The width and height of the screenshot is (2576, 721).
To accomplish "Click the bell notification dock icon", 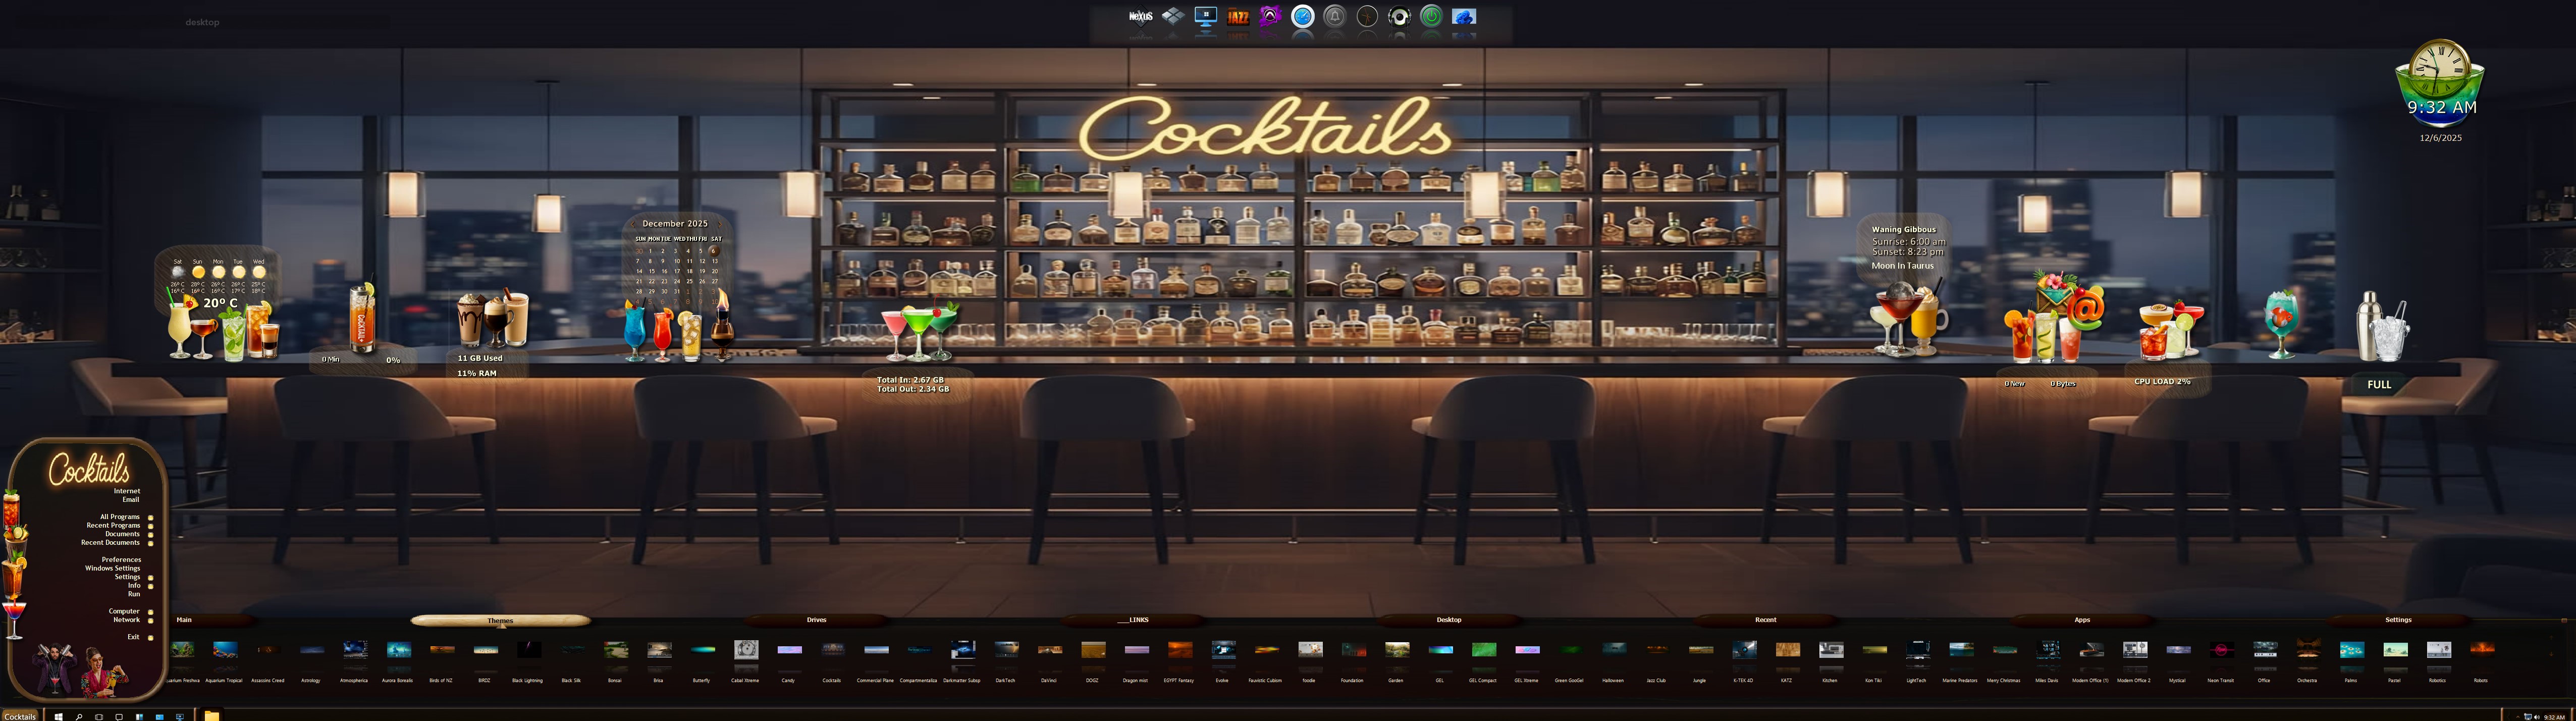I will (1334, 17).
